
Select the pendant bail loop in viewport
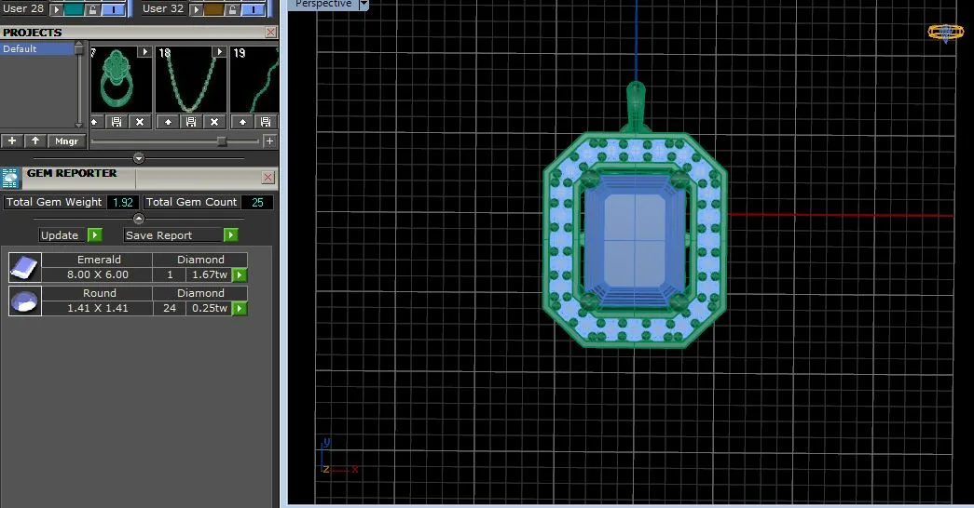(x=636, y=104)
